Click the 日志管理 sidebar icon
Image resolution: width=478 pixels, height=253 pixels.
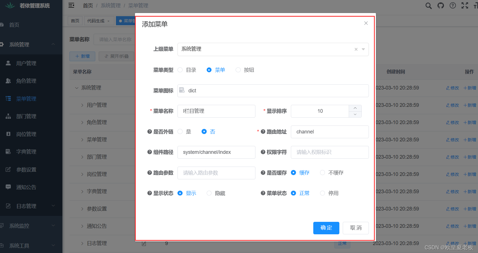8,206
